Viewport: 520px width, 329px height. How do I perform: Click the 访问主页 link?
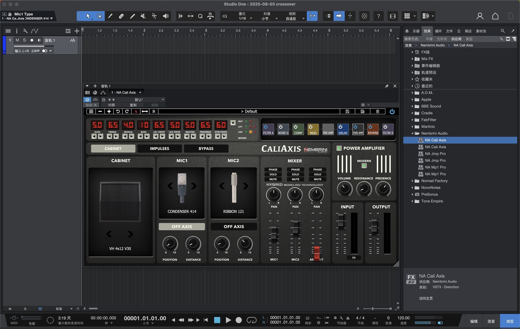click(426, 298)
